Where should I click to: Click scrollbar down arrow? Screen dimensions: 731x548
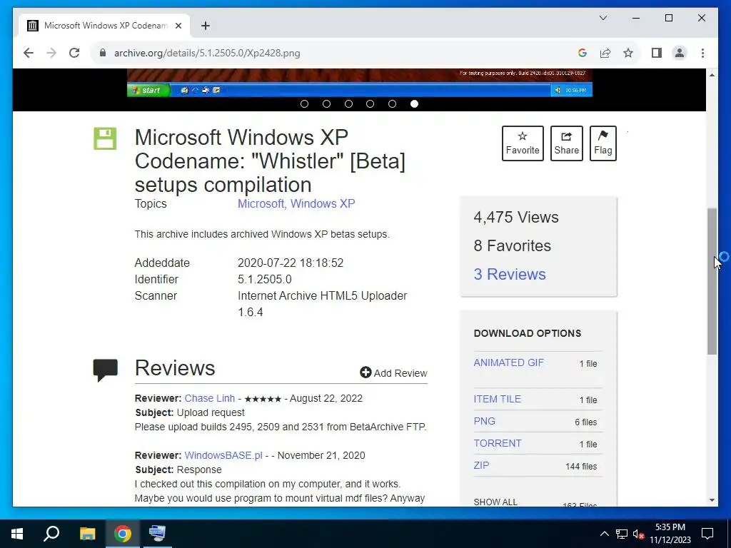pos(712,500)
